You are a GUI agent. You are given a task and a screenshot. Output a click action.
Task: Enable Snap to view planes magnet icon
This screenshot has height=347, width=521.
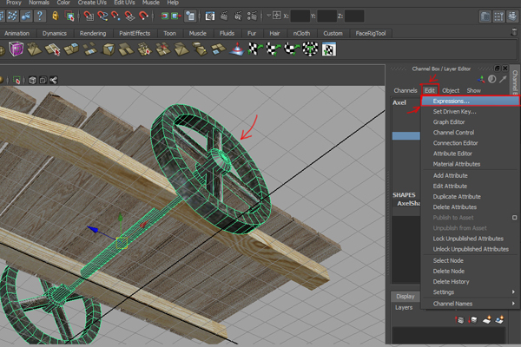(129, 16)
